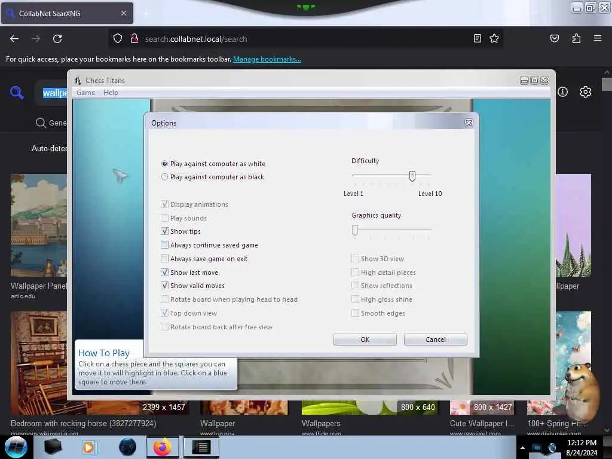This screenshot has width=612, height=459.
Task: Click the Chess Titans title bar icon
Action: click(77, 81)
